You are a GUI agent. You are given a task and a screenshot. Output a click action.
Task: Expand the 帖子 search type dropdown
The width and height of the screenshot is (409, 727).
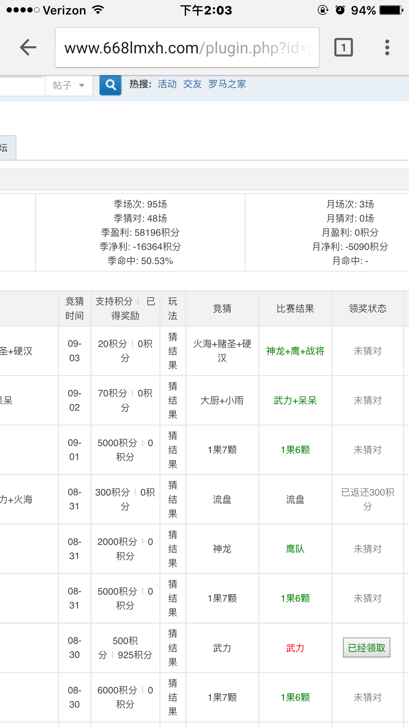[69, 85]
